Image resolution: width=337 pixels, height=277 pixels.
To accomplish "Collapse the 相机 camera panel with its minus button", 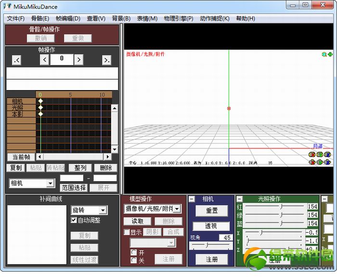I will [x=192, y=199].
